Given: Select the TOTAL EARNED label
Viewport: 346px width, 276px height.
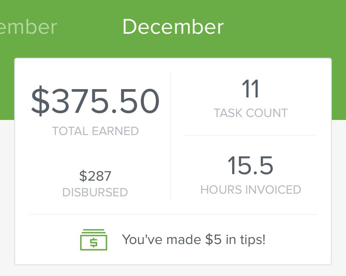Looking at the screenshot, I should point(95,131).
